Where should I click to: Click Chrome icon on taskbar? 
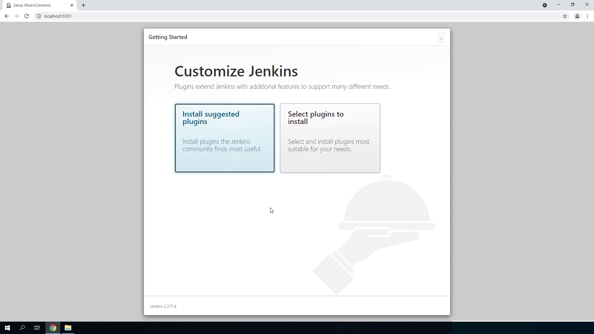(x=53, y=328)
